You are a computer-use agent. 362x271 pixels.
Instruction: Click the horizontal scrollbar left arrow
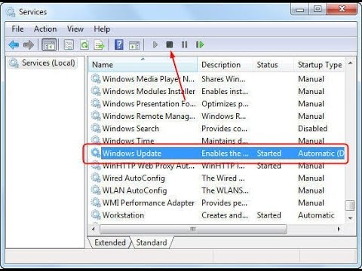click(x=94, y=229)
